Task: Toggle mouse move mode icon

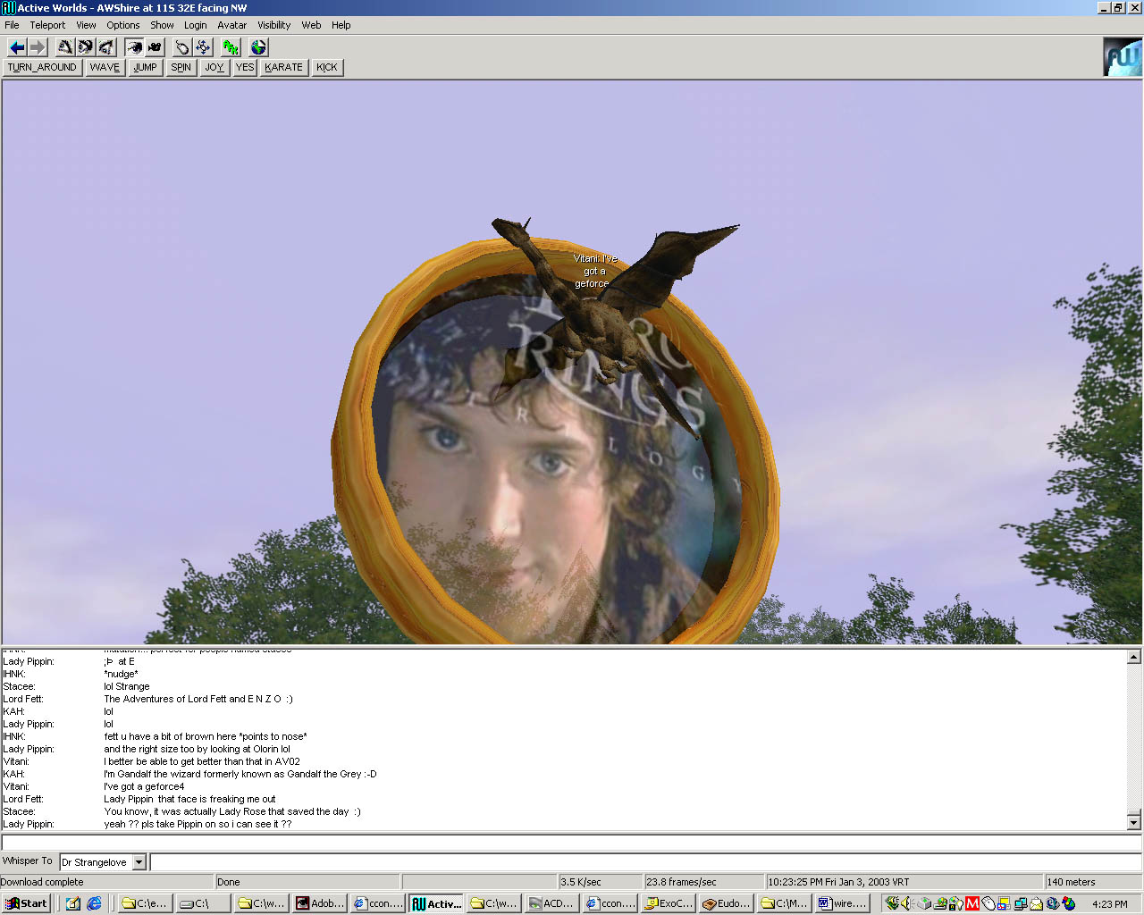Action: pos(182,47)
